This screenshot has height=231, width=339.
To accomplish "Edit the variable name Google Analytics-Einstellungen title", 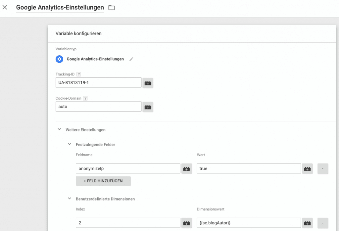I will [60, 7].
